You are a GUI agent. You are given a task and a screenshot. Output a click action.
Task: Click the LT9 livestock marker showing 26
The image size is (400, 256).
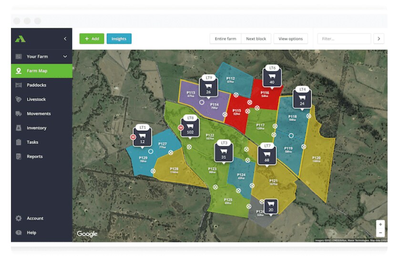click(209, 86)
